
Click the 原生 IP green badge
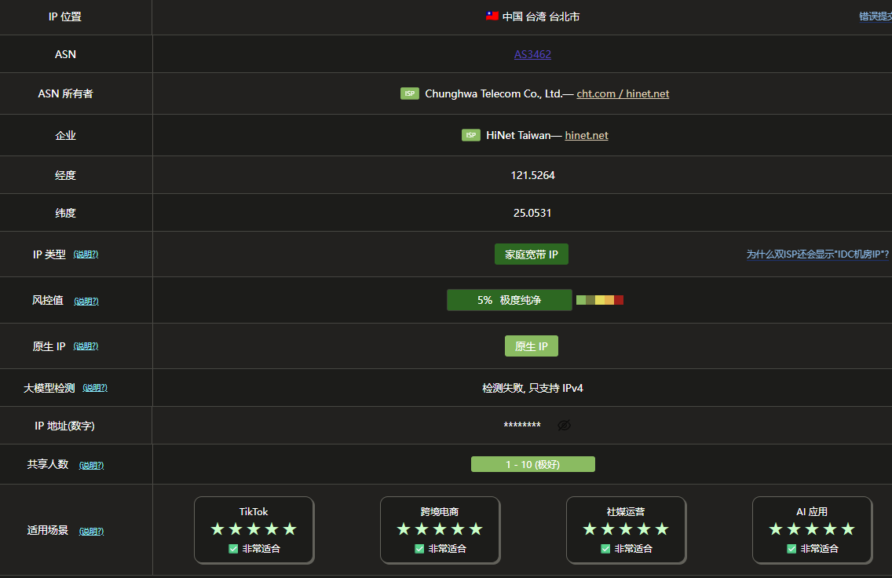point(532,346)
